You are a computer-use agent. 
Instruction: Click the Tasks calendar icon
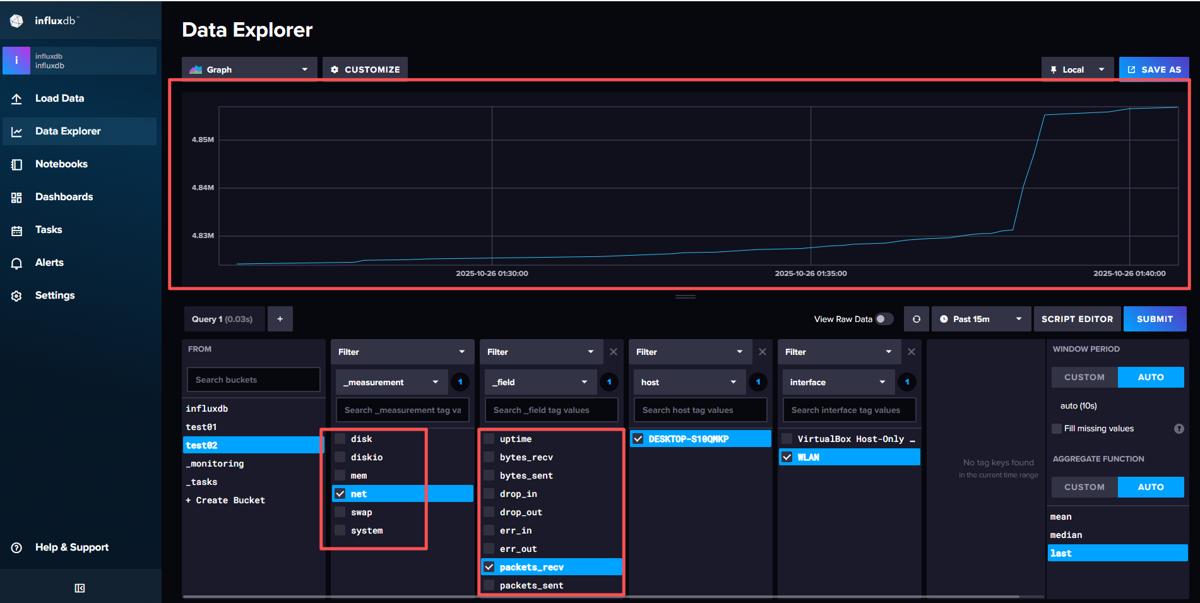[x=17, y=230]
